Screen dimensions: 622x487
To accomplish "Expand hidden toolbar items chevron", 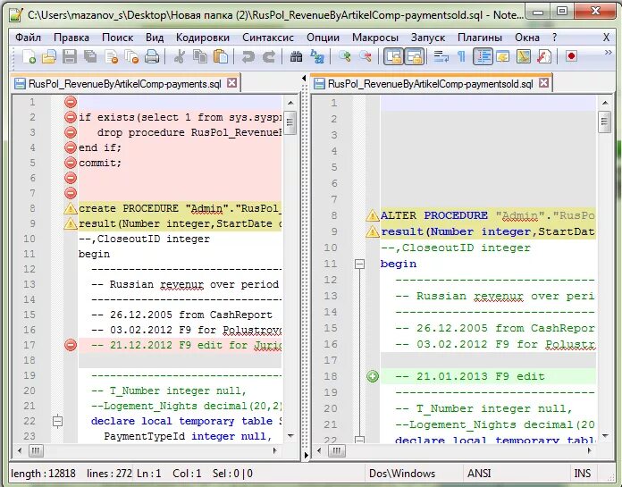I will (608, 53).
